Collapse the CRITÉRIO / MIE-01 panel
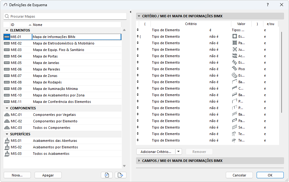Screen dimensions: 289x182 click(139, 16)
